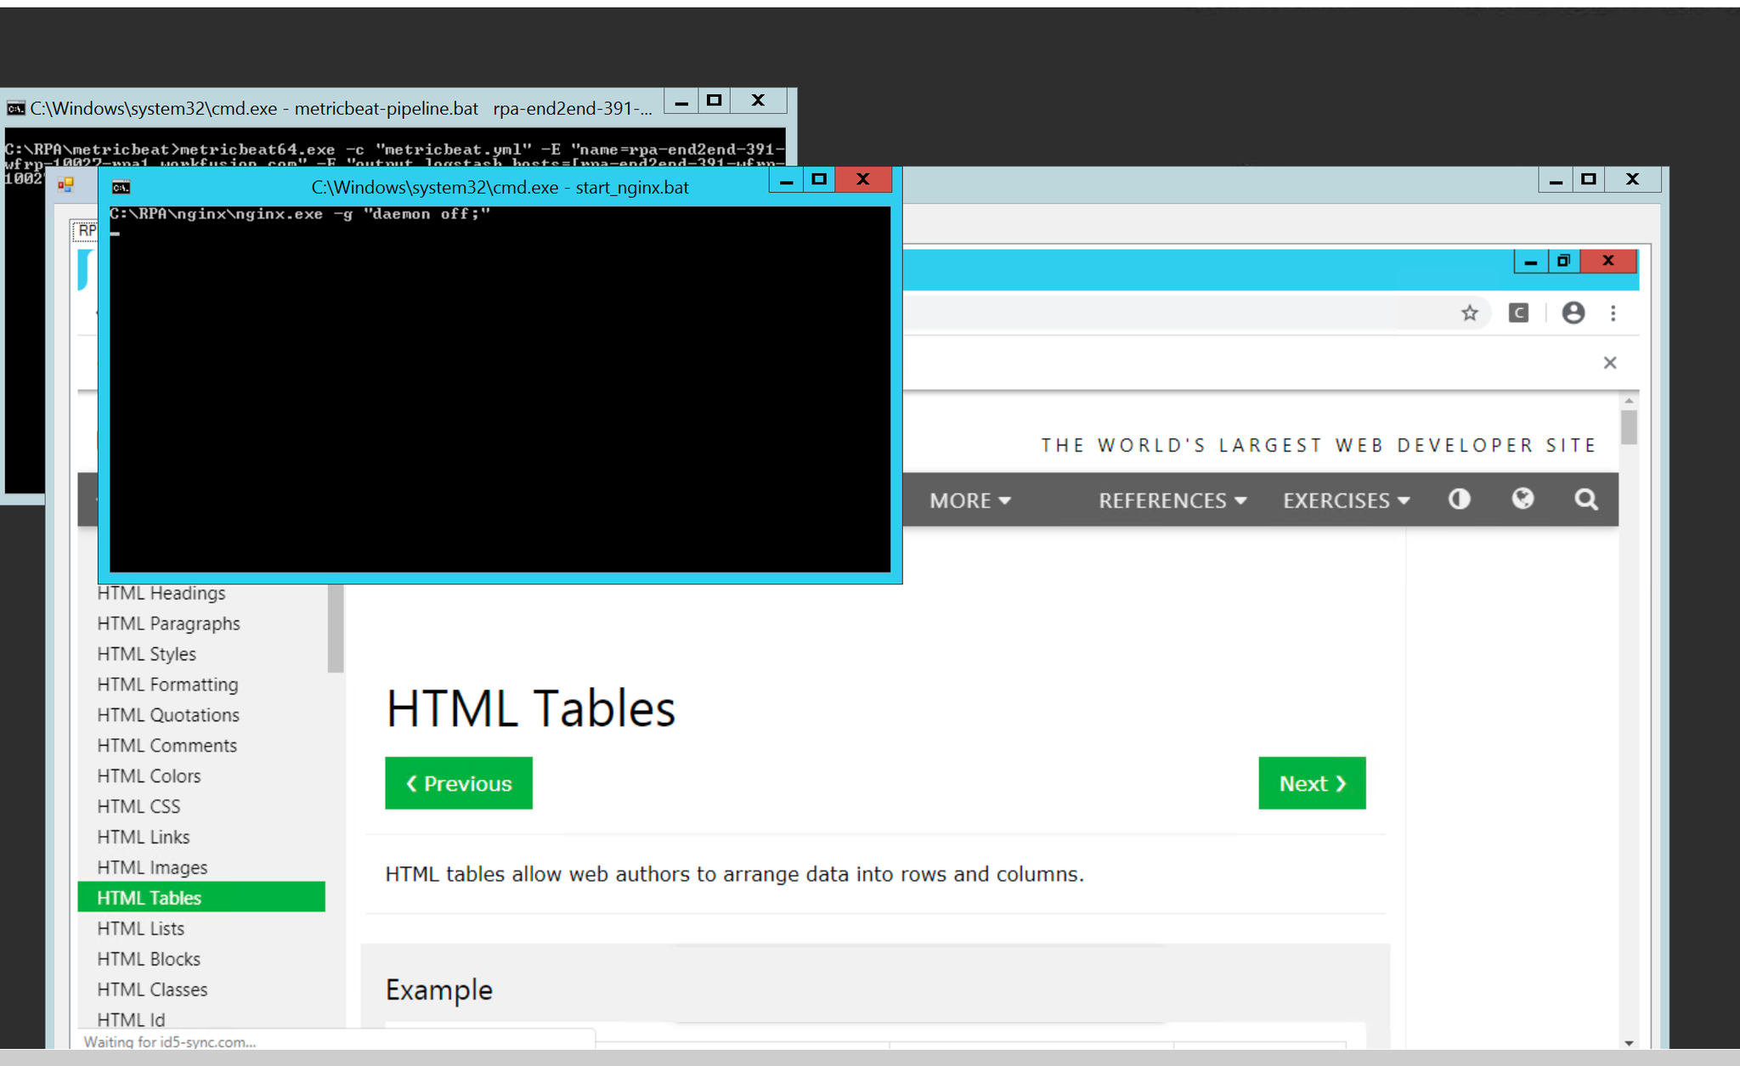Viewport: 1740px width, 1066px height.
Task: Open the Chrome profile account icon
Action: pyautogui.click(x=1573, y=313)
